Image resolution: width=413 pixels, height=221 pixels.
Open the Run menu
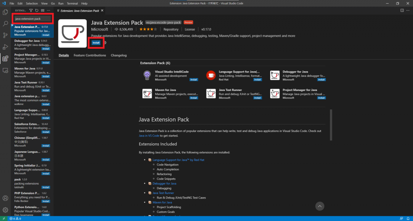(61, 3)
